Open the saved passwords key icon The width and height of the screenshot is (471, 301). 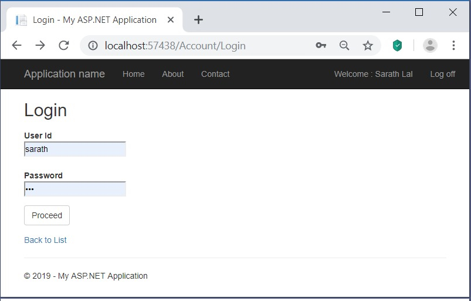click(321, 46)
